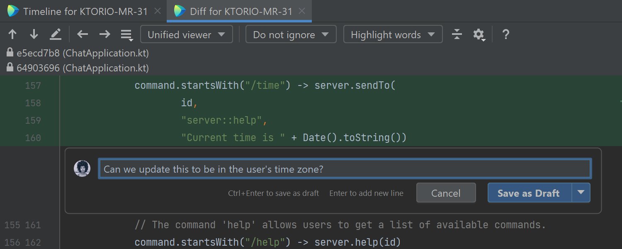Go to the next file with right arrow
This screenshot has width=622, height=249.
[x=104, y=34]
